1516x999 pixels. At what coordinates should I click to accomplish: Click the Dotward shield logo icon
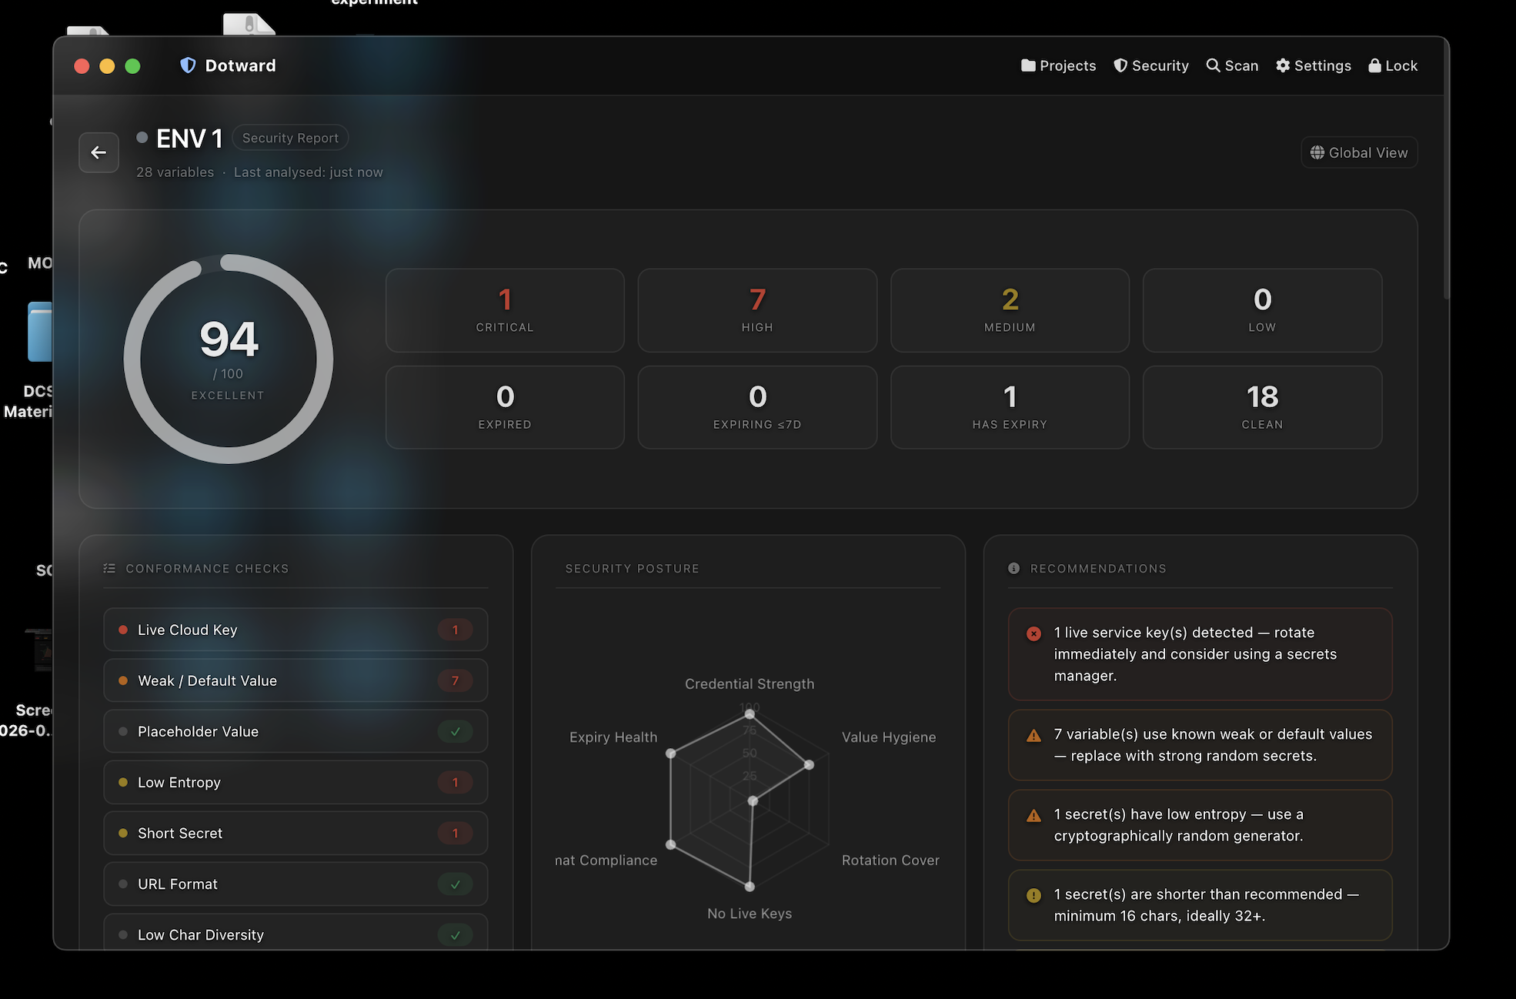(188, 65)
